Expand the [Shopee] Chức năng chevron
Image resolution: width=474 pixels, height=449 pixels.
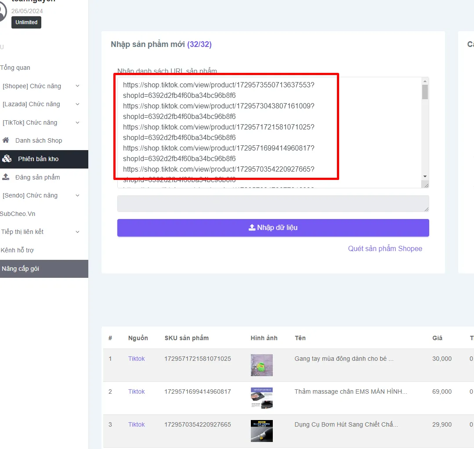77,86
